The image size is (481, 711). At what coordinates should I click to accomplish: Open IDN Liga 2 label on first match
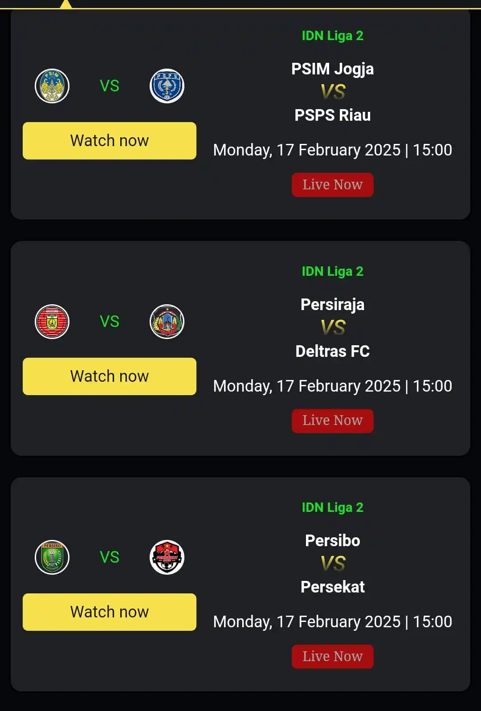[333, 36]
